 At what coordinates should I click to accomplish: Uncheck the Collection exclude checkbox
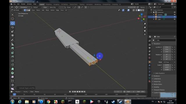154,12
